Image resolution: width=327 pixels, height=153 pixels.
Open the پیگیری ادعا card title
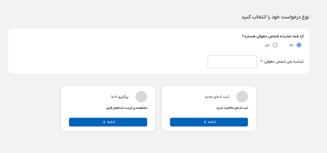tap(120, 97)
